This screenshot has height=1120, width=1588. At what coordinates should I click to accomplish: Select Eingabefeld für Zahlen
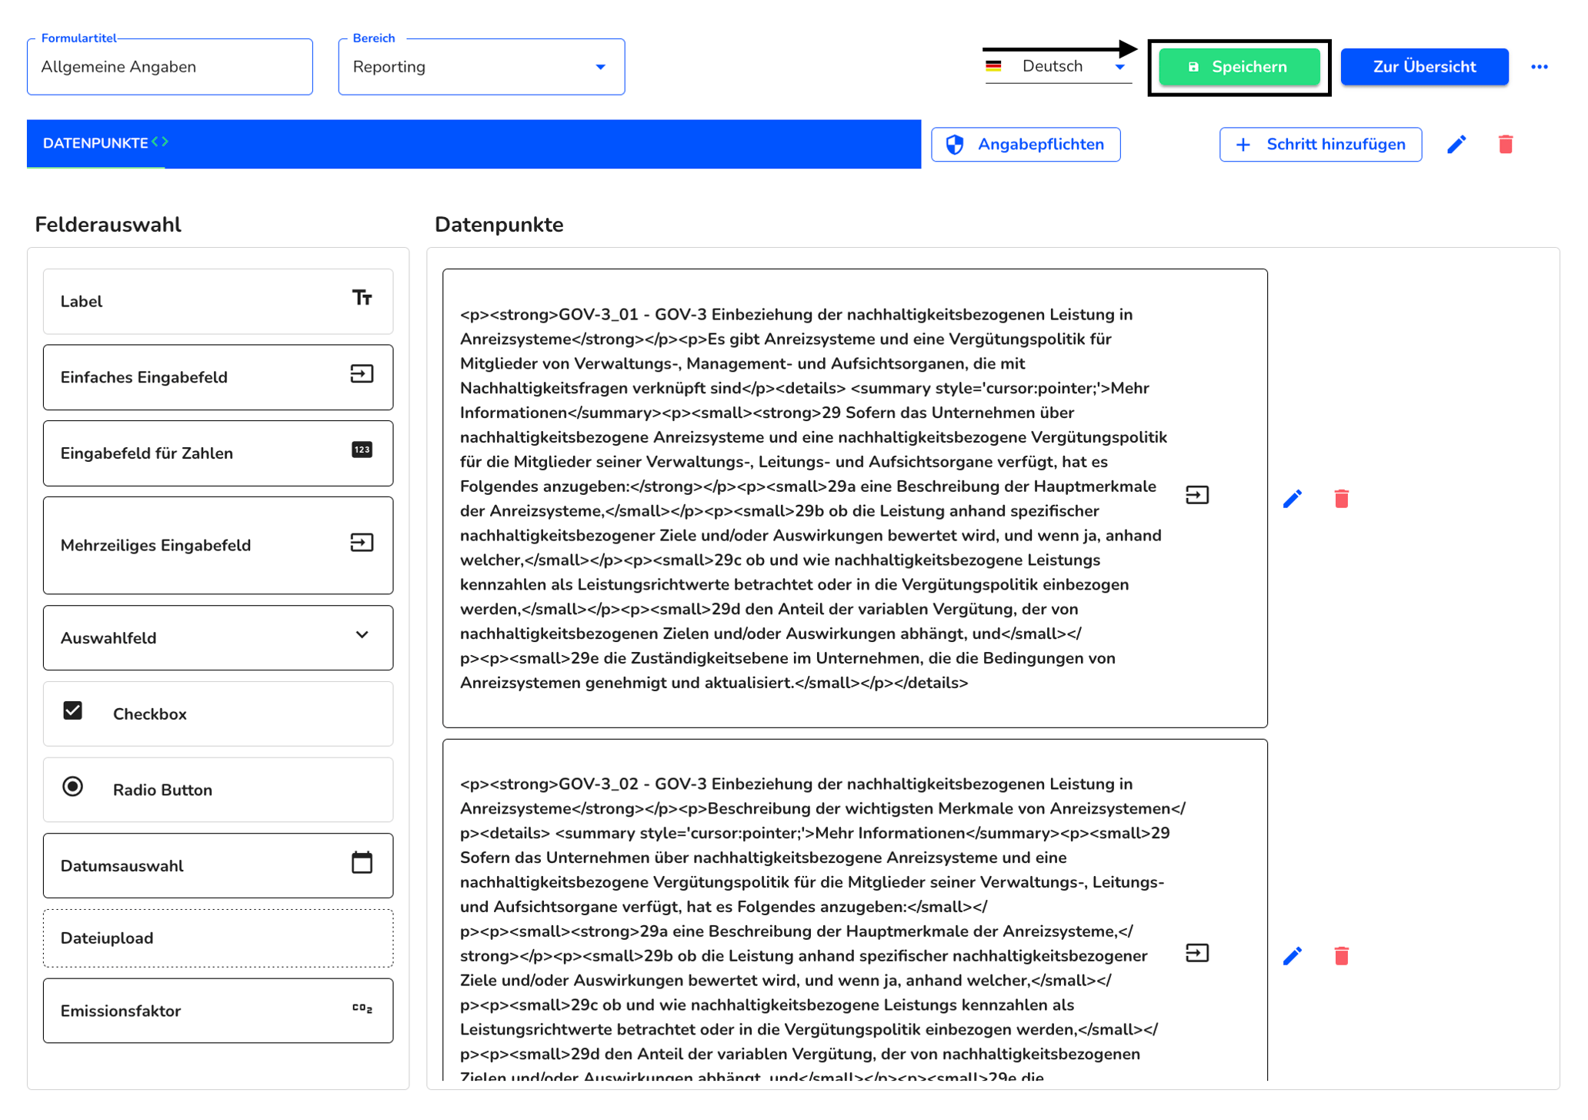coord(218,453)
